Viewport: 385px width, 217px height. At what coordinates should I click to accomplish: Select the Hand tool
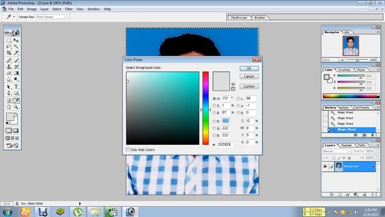point(9,107)
